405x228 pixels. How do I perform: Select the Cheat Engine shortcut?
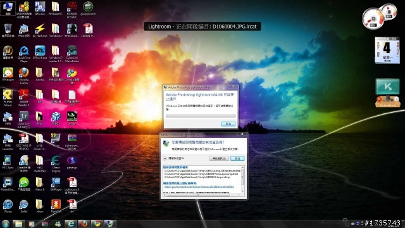click(56, 163)
